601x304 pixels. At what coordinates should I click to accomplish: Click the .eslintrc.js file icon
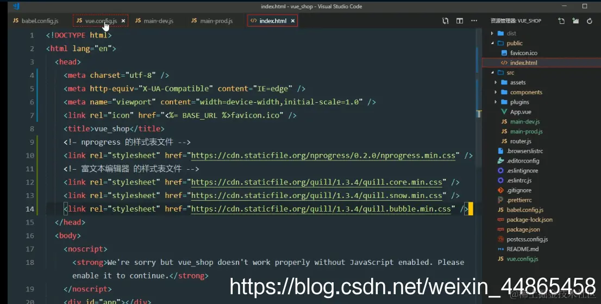(500, 180)
